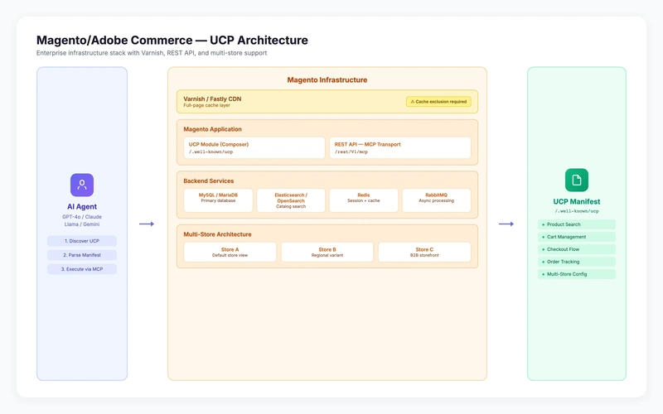Click the '/.well-known/ucp' path under UCP Manifest
This screenshot has height=414, width=663.
577,211
